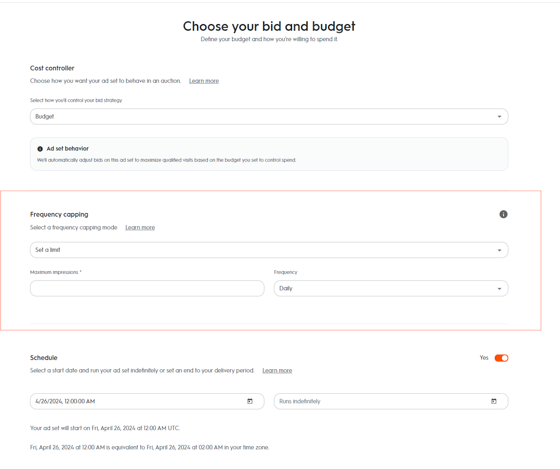Expand the Set a limit capping mode dropdown
The height and width of the screenshot is (469, 560).
pyautogui.click(x=262, y=250)
